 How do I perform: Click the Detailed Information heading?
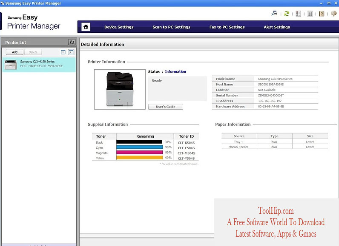click(x=103, y=44)
